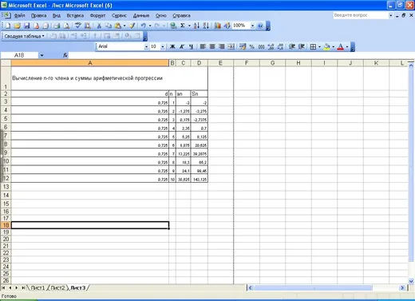Apply currency format to cell
The width and height of the screenshot is (415, 301).
(x=243, y=46)
